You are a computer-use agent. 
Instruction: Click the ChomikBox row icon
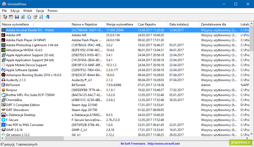[x=3, y=100]
